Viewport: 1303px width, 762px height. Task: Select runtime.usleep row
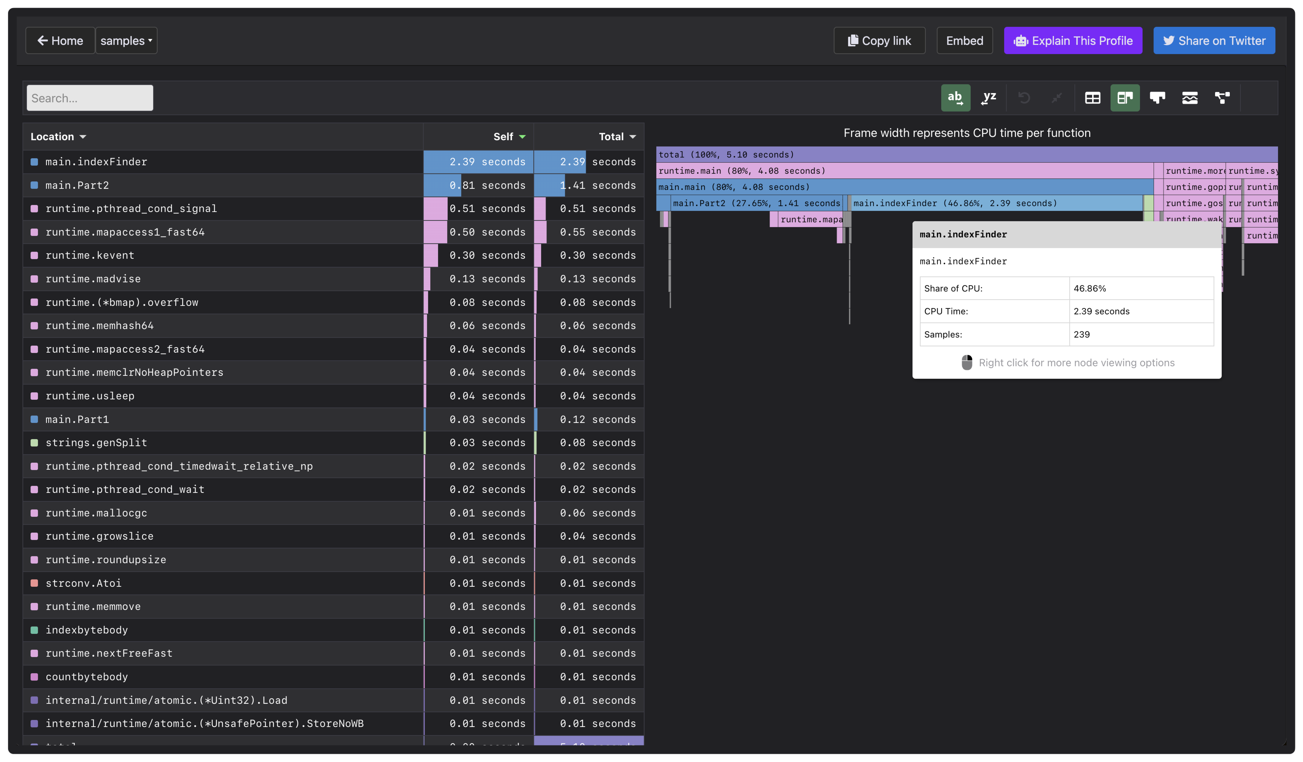333,396
